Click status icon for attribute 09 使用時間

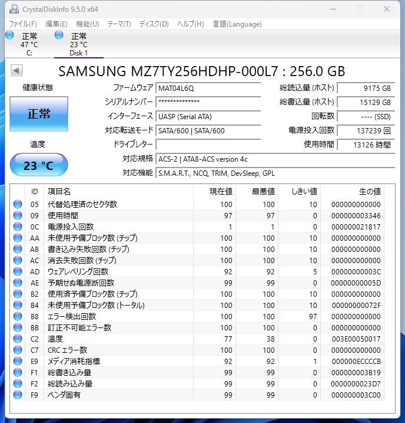18,215
